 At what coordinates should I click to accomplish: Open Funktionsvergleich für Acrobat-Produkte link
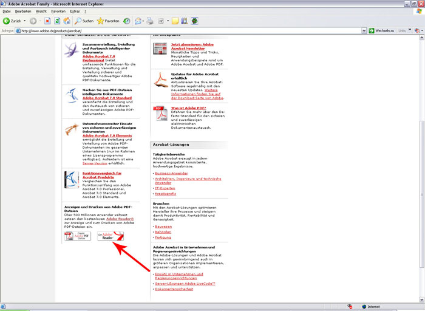[102, 175]
